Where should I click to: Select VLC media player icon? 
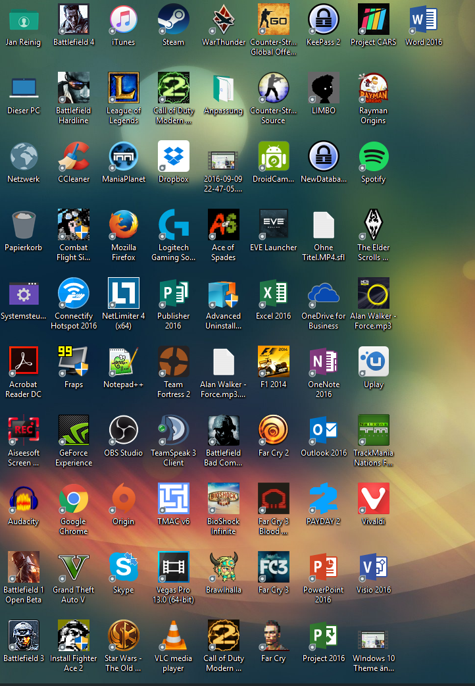pyautogui.click(x=174, y=635)
